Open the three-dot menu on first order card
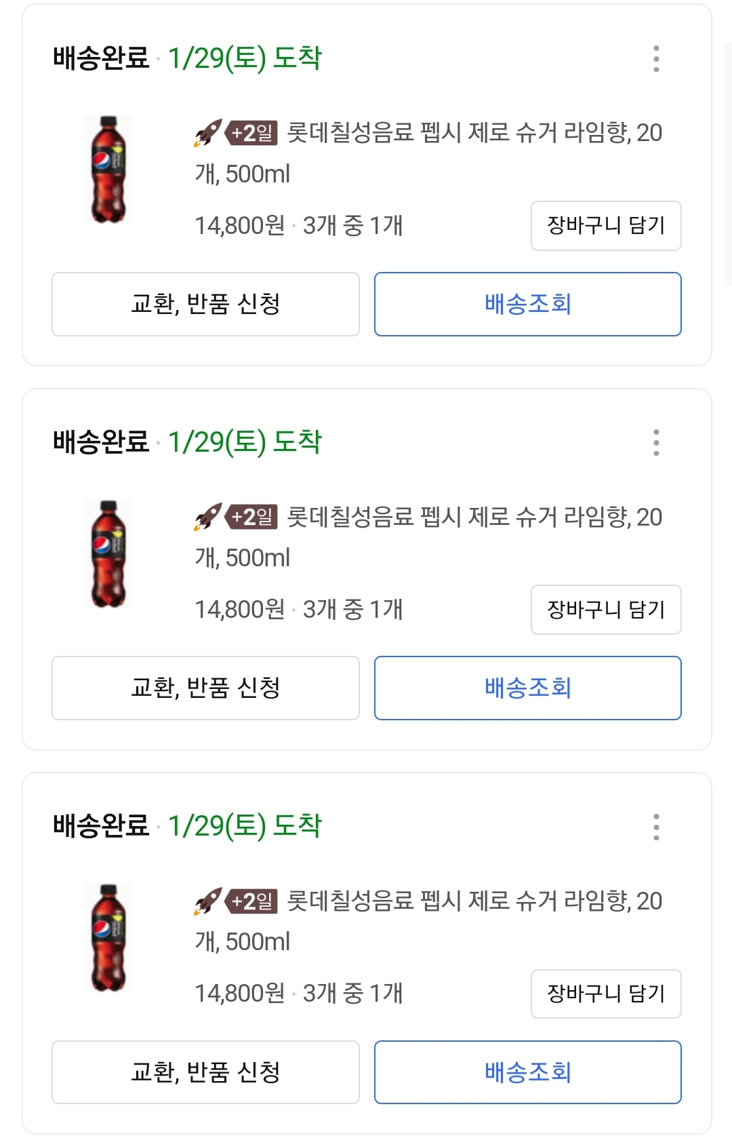732x1136 pixels. click(x=656, y=59)
